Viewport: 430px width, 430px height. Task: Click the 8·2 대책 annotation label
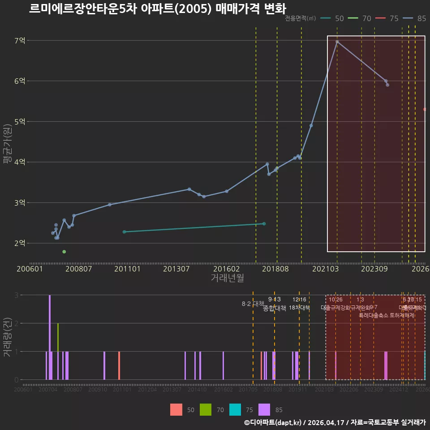click(253, 304)
